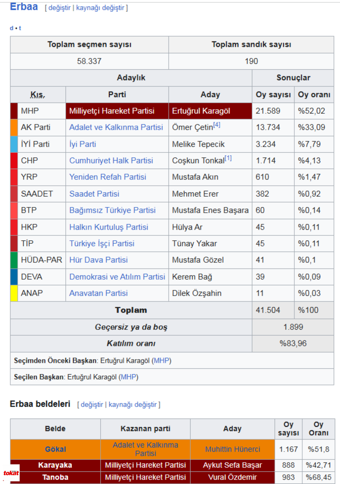The height and width of the screenshot is (484, 340).
Task: Click the %52,02 vote share cell
Action: [314, 111]
